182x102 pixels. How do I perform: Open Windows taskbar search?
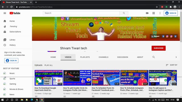coord(7,100)
